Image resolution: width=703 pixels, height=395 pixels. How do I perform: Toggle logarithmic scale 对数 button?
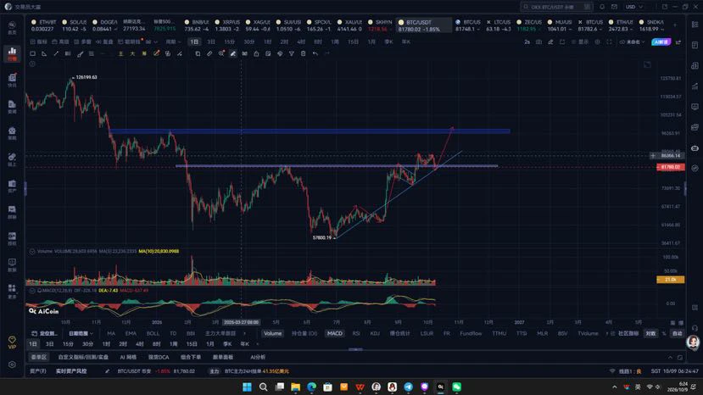coord(650,333)
